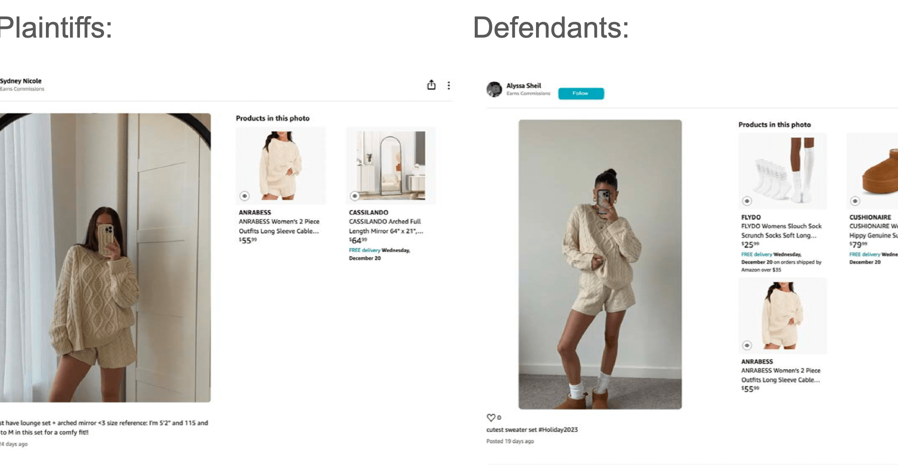Screen dimensions: 898x473
Task: Open CUSHIONAIRE Hippy Genuine Suede listing
Action: pos(874,231)
